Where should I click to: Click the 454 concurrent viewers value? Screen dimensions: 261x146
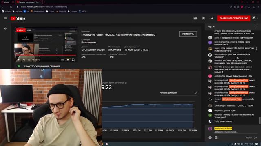click(83, 57)
